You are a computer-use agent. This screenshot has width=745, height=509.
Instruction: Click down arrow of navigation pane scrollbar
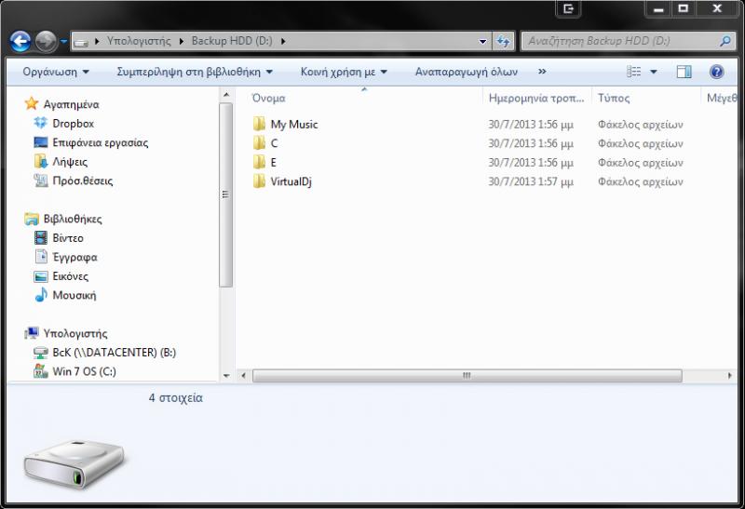coord(226,376)
